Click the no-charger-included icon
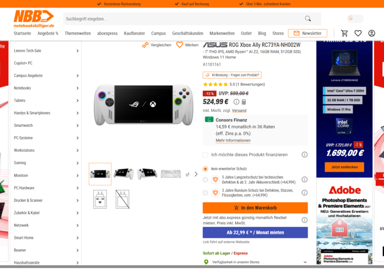Image resolution: width=384 pixels, height=269 pixels. [122, 199]
